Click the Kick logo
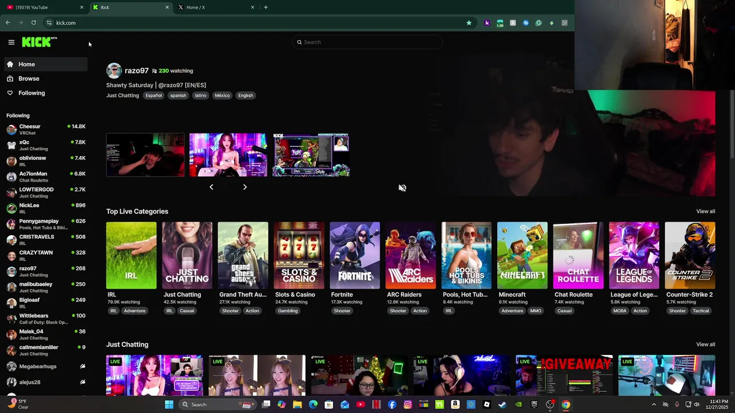This screenshot has width=735, height=413. (39, 42)
